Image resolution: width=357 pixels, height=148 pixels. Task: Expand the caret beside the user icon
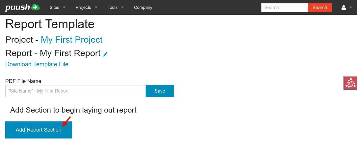tap(350, 8)
